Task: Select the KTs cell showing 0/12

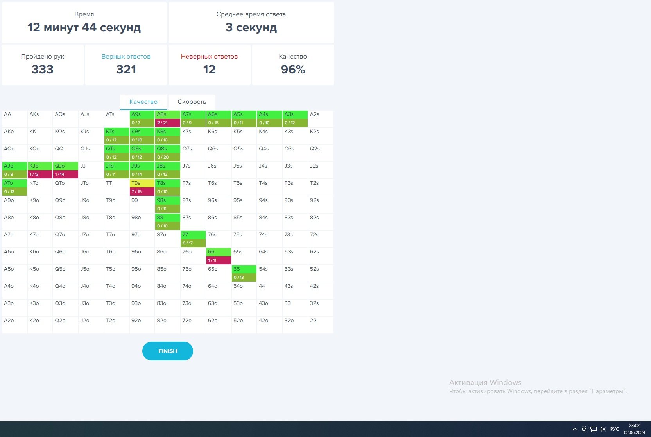Action: (117, 136)
